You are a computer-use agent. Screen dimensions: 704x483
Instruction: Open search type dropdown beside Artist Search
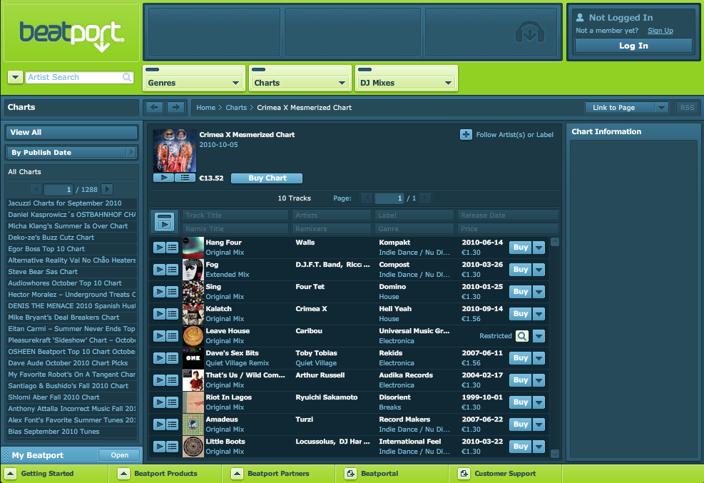15,77
